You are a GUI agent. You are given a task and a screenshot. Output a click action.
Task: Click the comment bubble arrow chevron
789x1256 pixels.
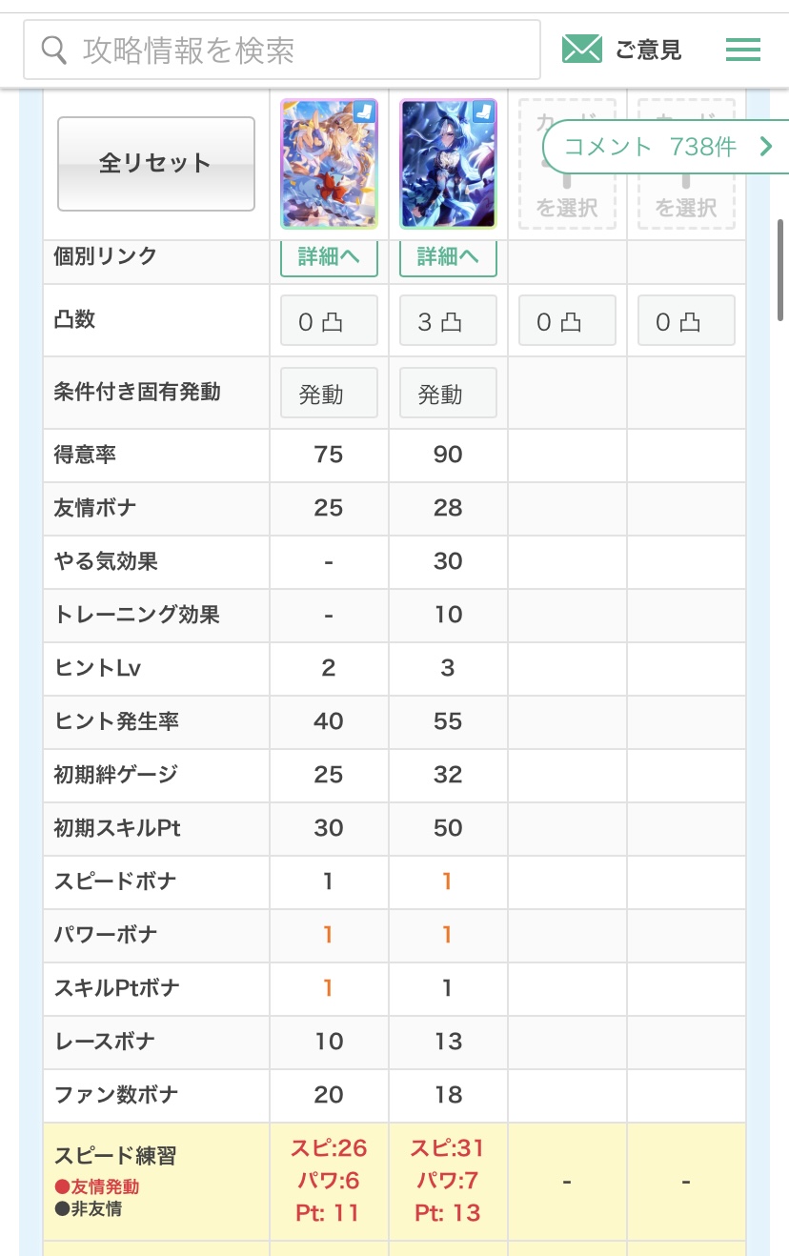[x=765, y=146]
